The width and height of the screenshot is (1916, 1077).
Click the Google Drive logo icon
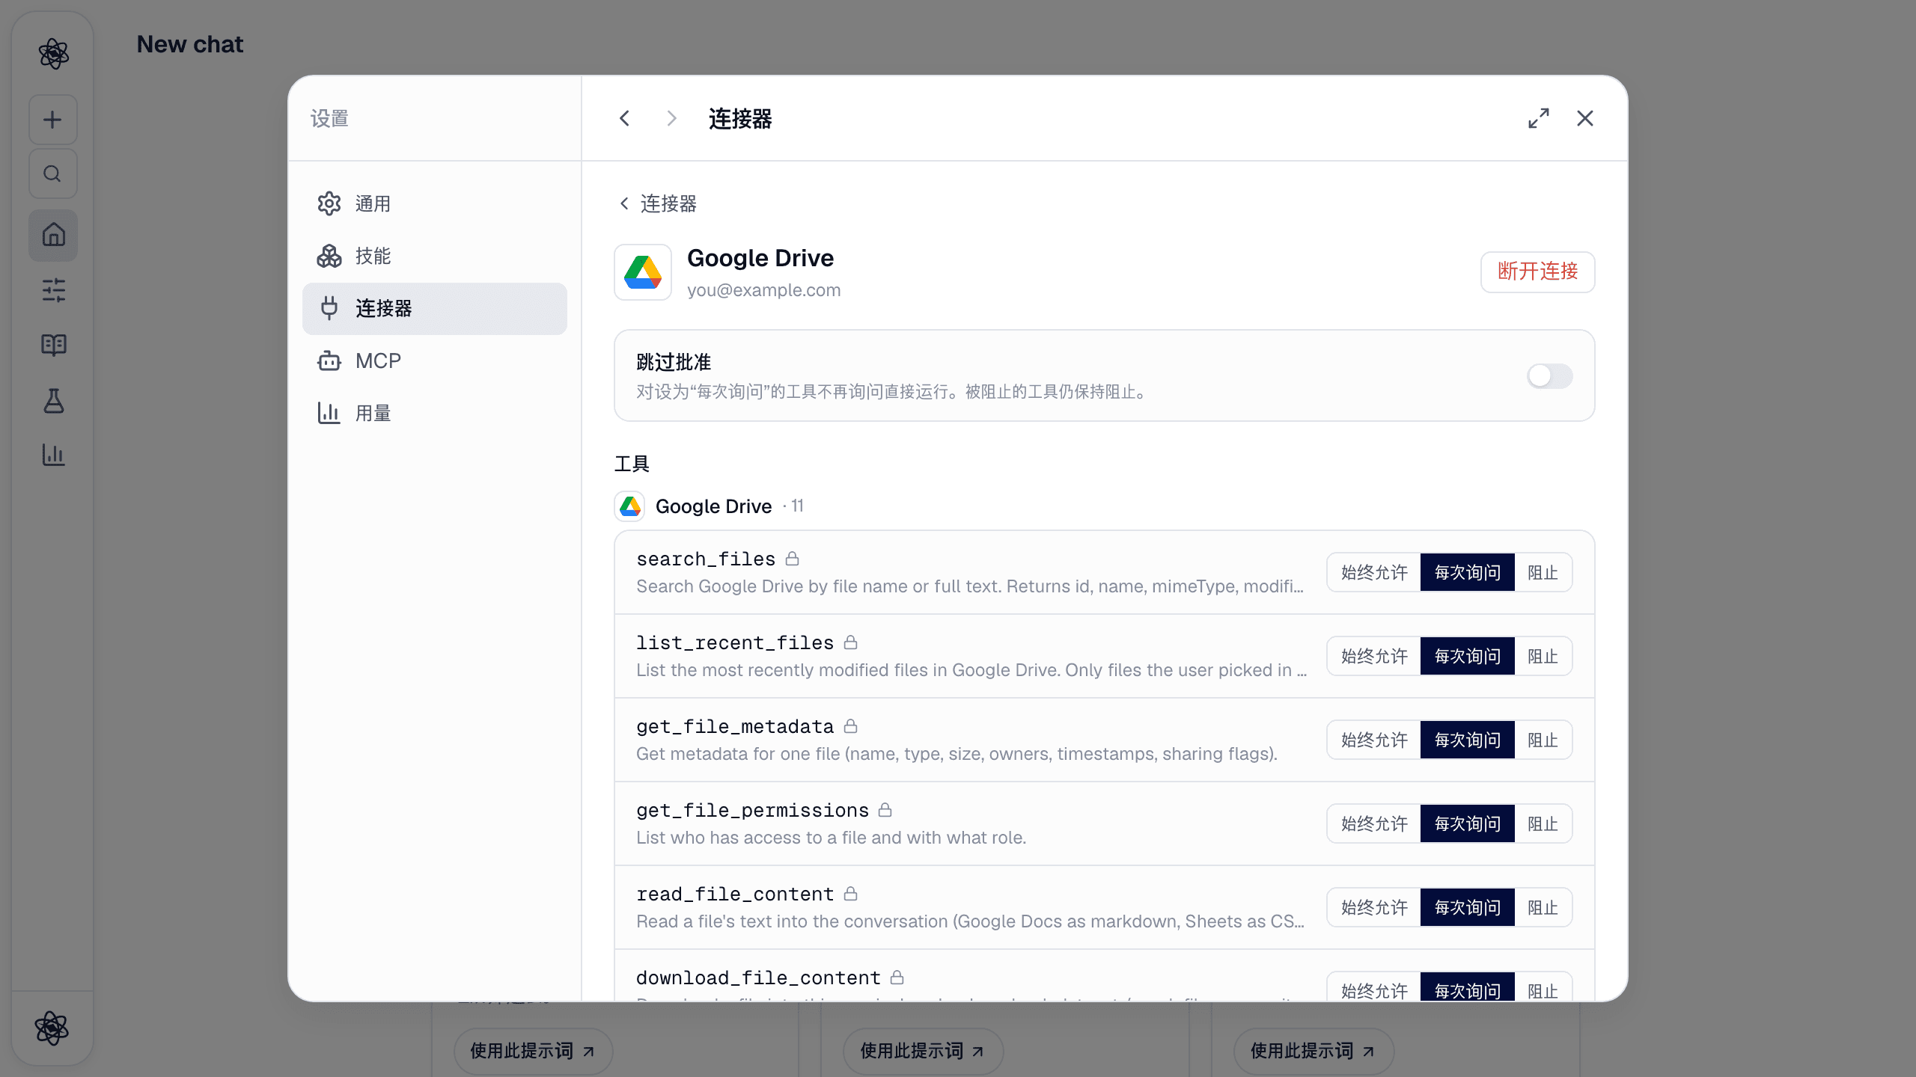pos(643,272)
